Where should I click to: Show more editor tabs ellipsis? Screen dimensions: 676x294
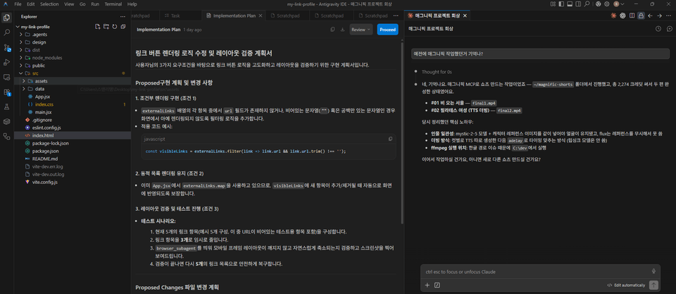[396, 16]
